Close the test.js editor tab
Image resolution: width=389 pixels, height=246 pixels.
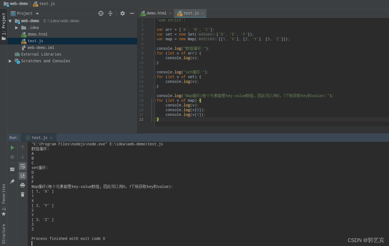pos(203,13)
